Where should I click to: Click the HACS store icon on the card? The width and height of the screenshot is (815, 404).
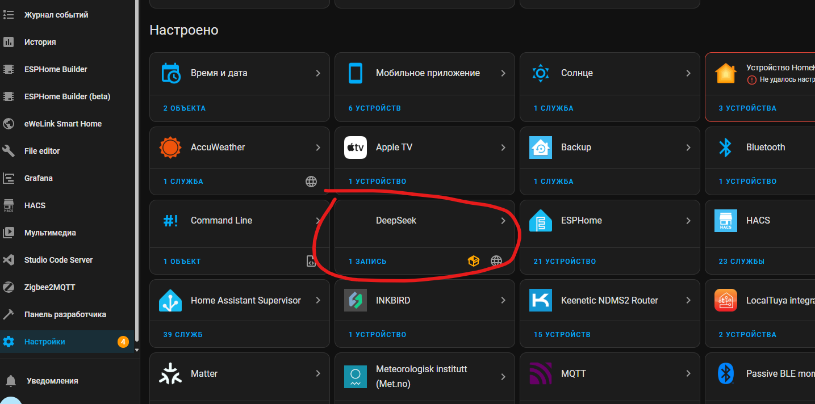pyautogui.click(x=726, y=221)
